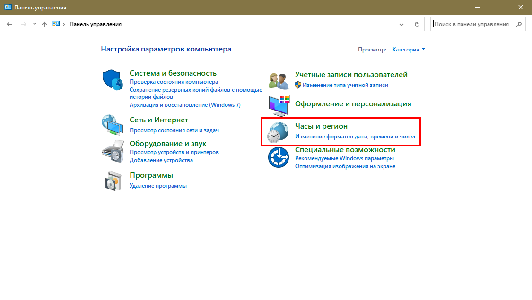The height and width of the screenshot is (300, 532).
Task: Click the Clock and Region globe icon
Action: click(x=278, y=132)
